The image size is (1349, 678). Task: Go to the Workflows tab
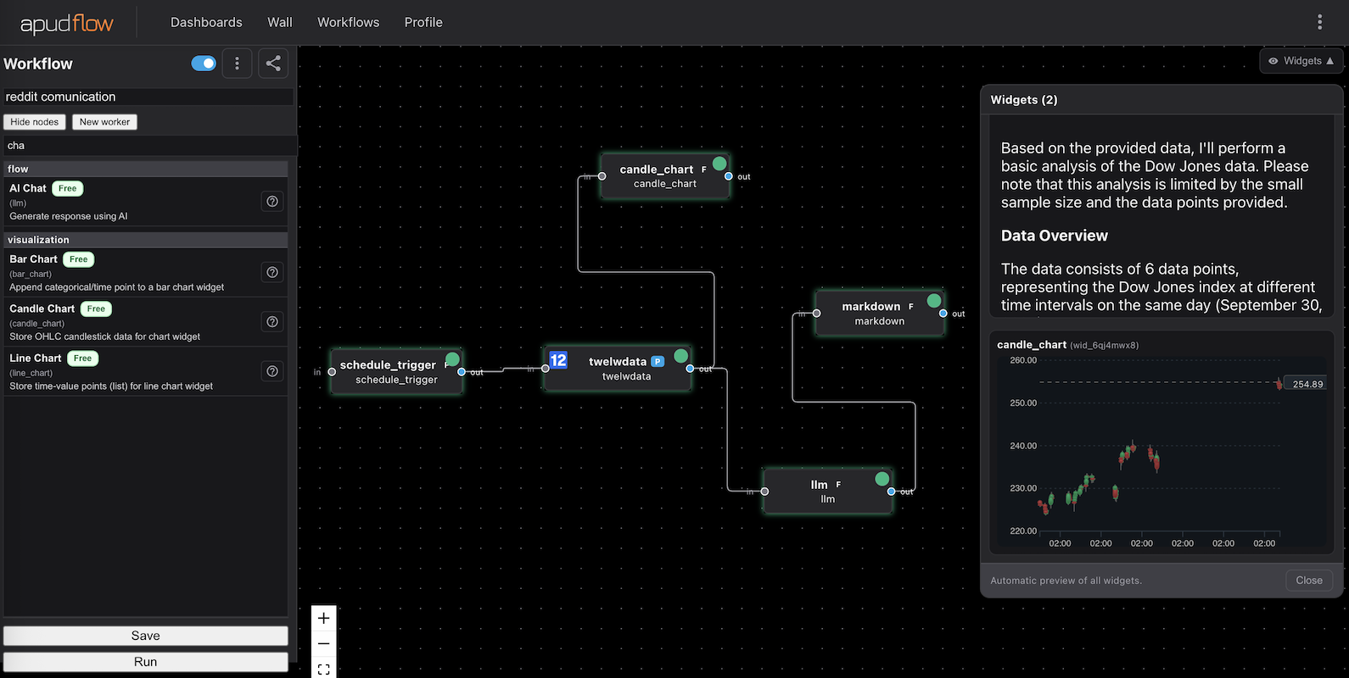pos(348,22)
